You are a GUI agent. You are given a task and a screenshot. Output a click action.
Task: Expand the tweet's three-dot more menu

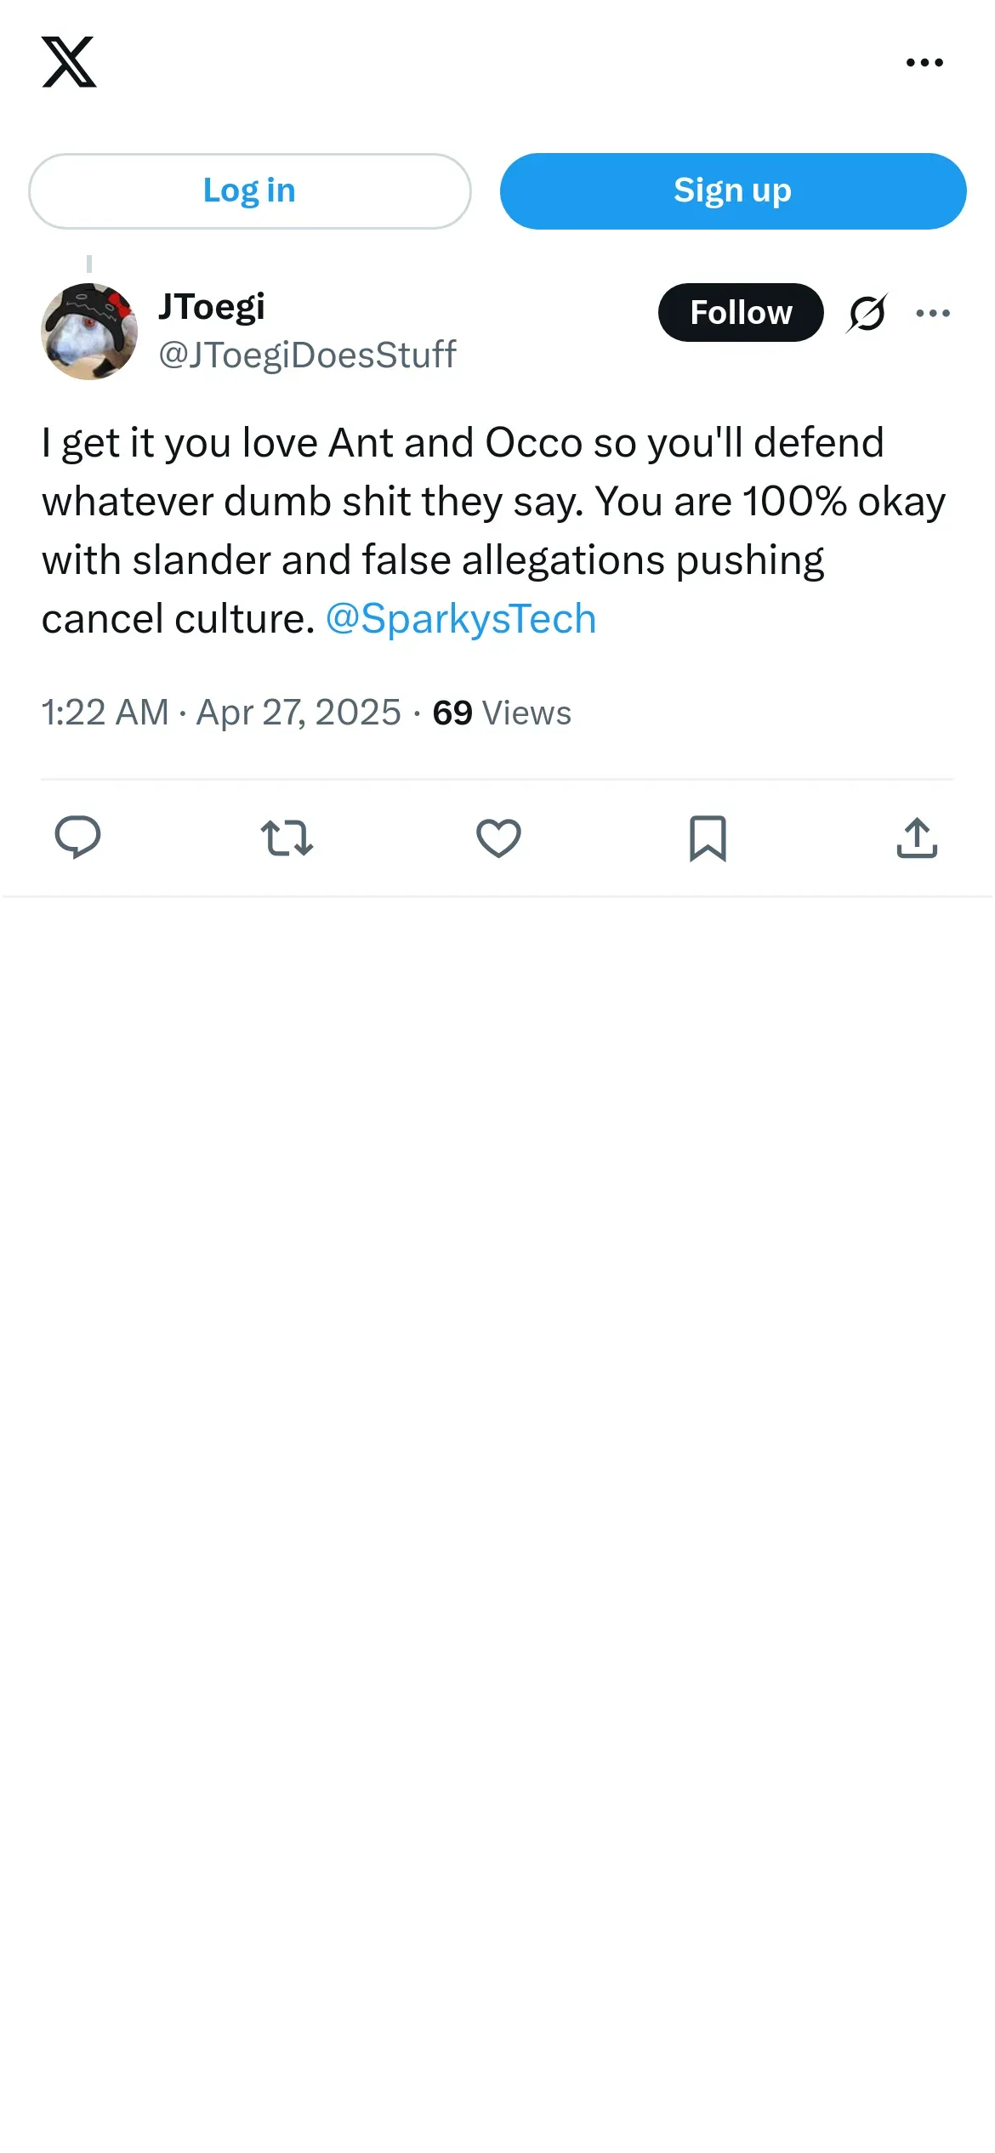(x=933, y=313)
